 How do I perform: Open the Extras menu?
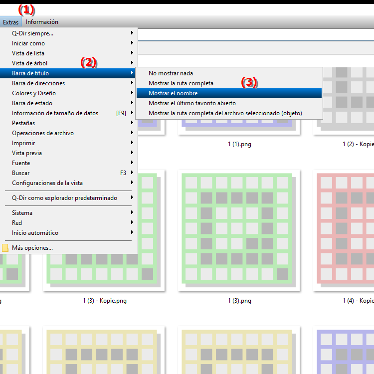tap(10, 22)
